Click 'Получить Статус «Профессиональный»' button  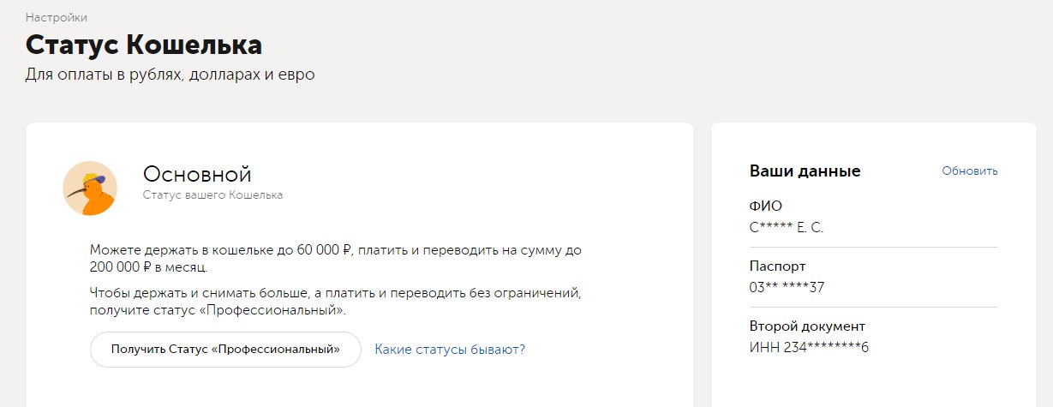pyautogui.click(x=225, y=350)
